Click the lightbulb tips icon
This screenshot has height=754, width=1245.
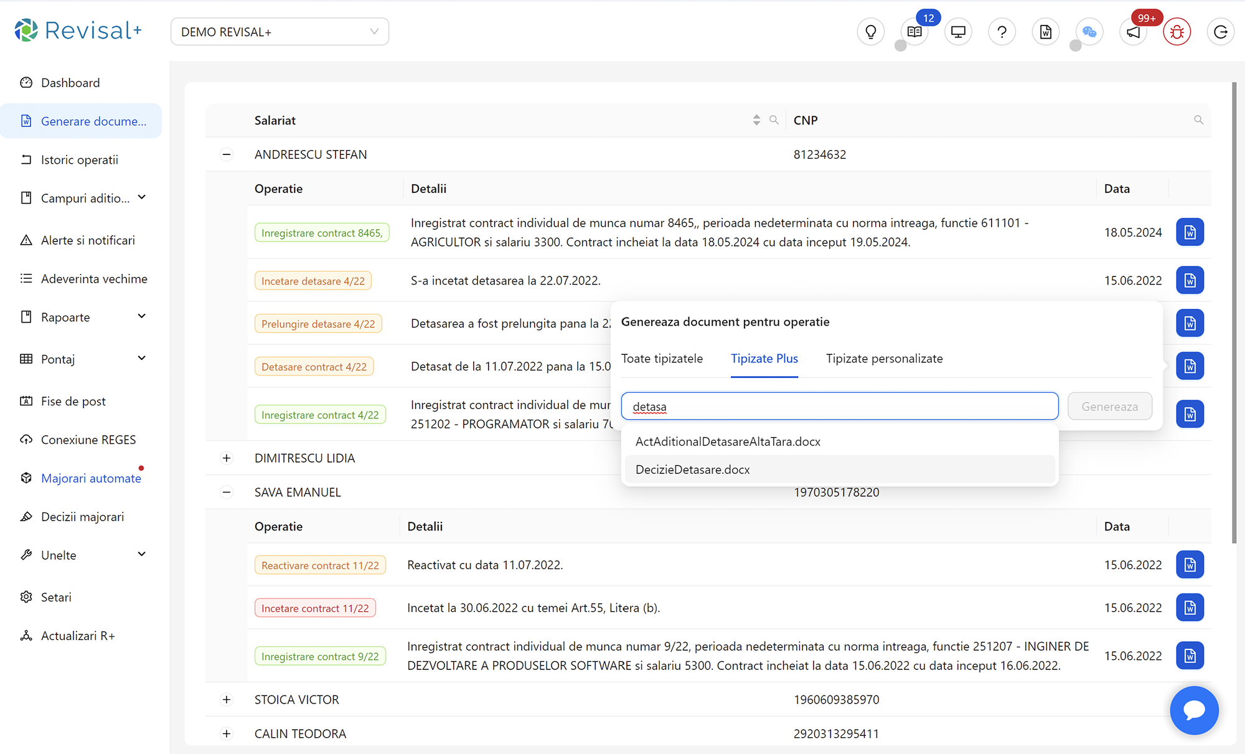pyautogui.click(x=870, y=32)
